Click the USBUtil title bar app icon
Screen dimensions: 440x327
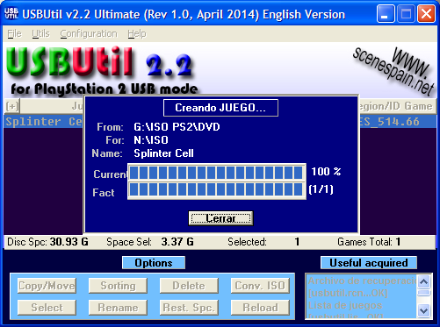[11, 14]
